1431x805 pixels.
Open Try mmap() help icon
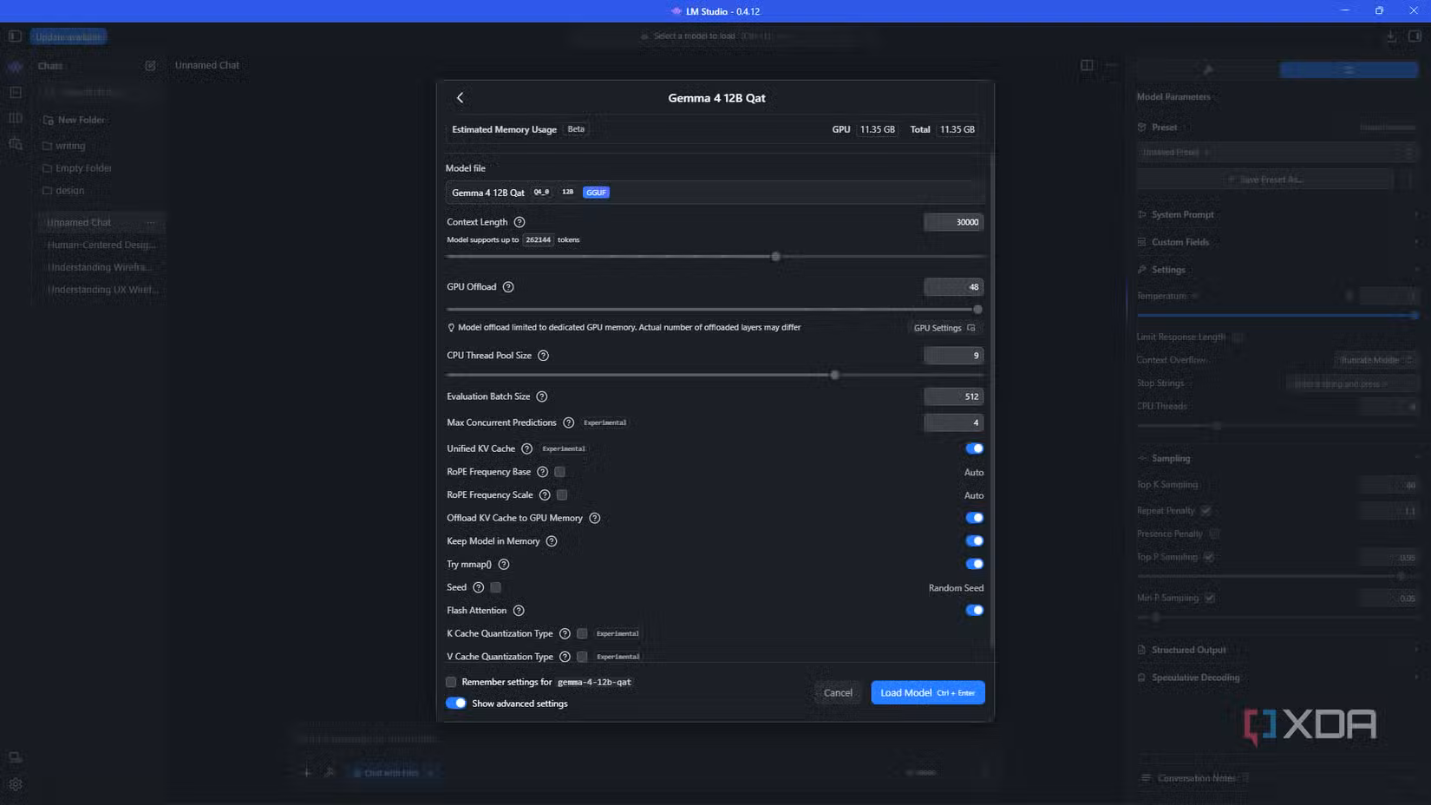tap(504, 564)
